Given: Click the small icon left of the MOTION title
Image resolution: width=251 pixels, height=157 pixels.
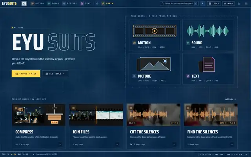Looking at the screenshot, I should coord(134,43).
